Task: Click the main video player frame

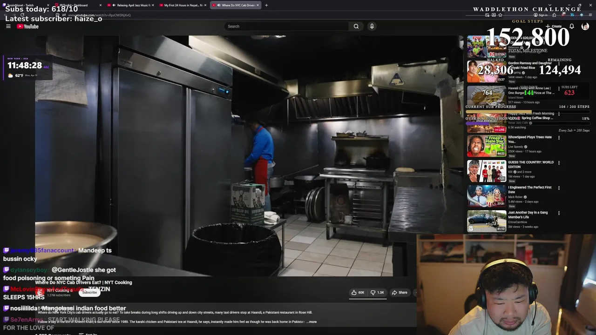Action: (x=249, y=156)
